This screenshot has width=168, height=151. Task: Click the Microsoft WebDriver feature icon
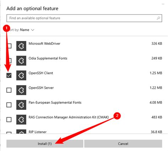(21, 46)
